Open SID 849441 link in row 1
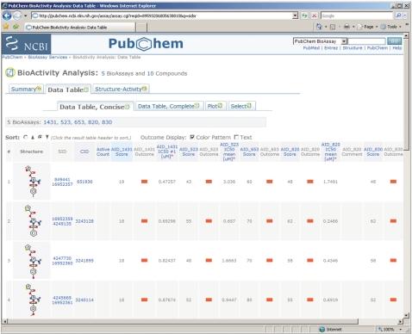 (62, 179)
